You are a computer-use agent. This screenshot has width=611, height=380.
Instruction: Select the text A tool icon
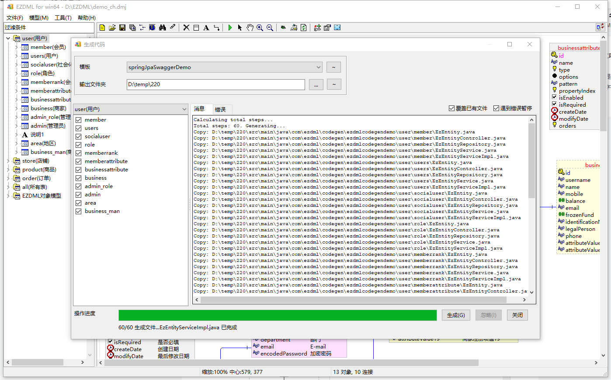pos(206,28)
